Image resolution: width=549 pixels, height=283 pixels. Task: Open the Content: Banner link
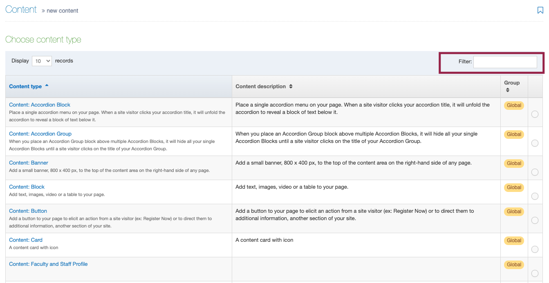point(29,163)
